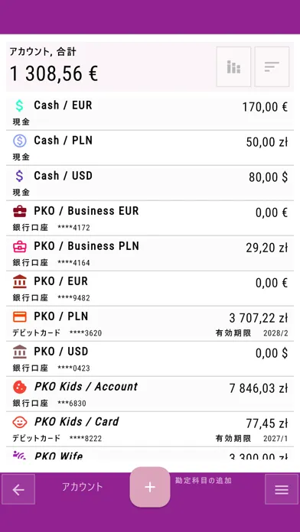Screen dimensions: 300x532
Task: Select the 3 707,22 zł balance of PKO / PLN
Action: click(259, 318)
